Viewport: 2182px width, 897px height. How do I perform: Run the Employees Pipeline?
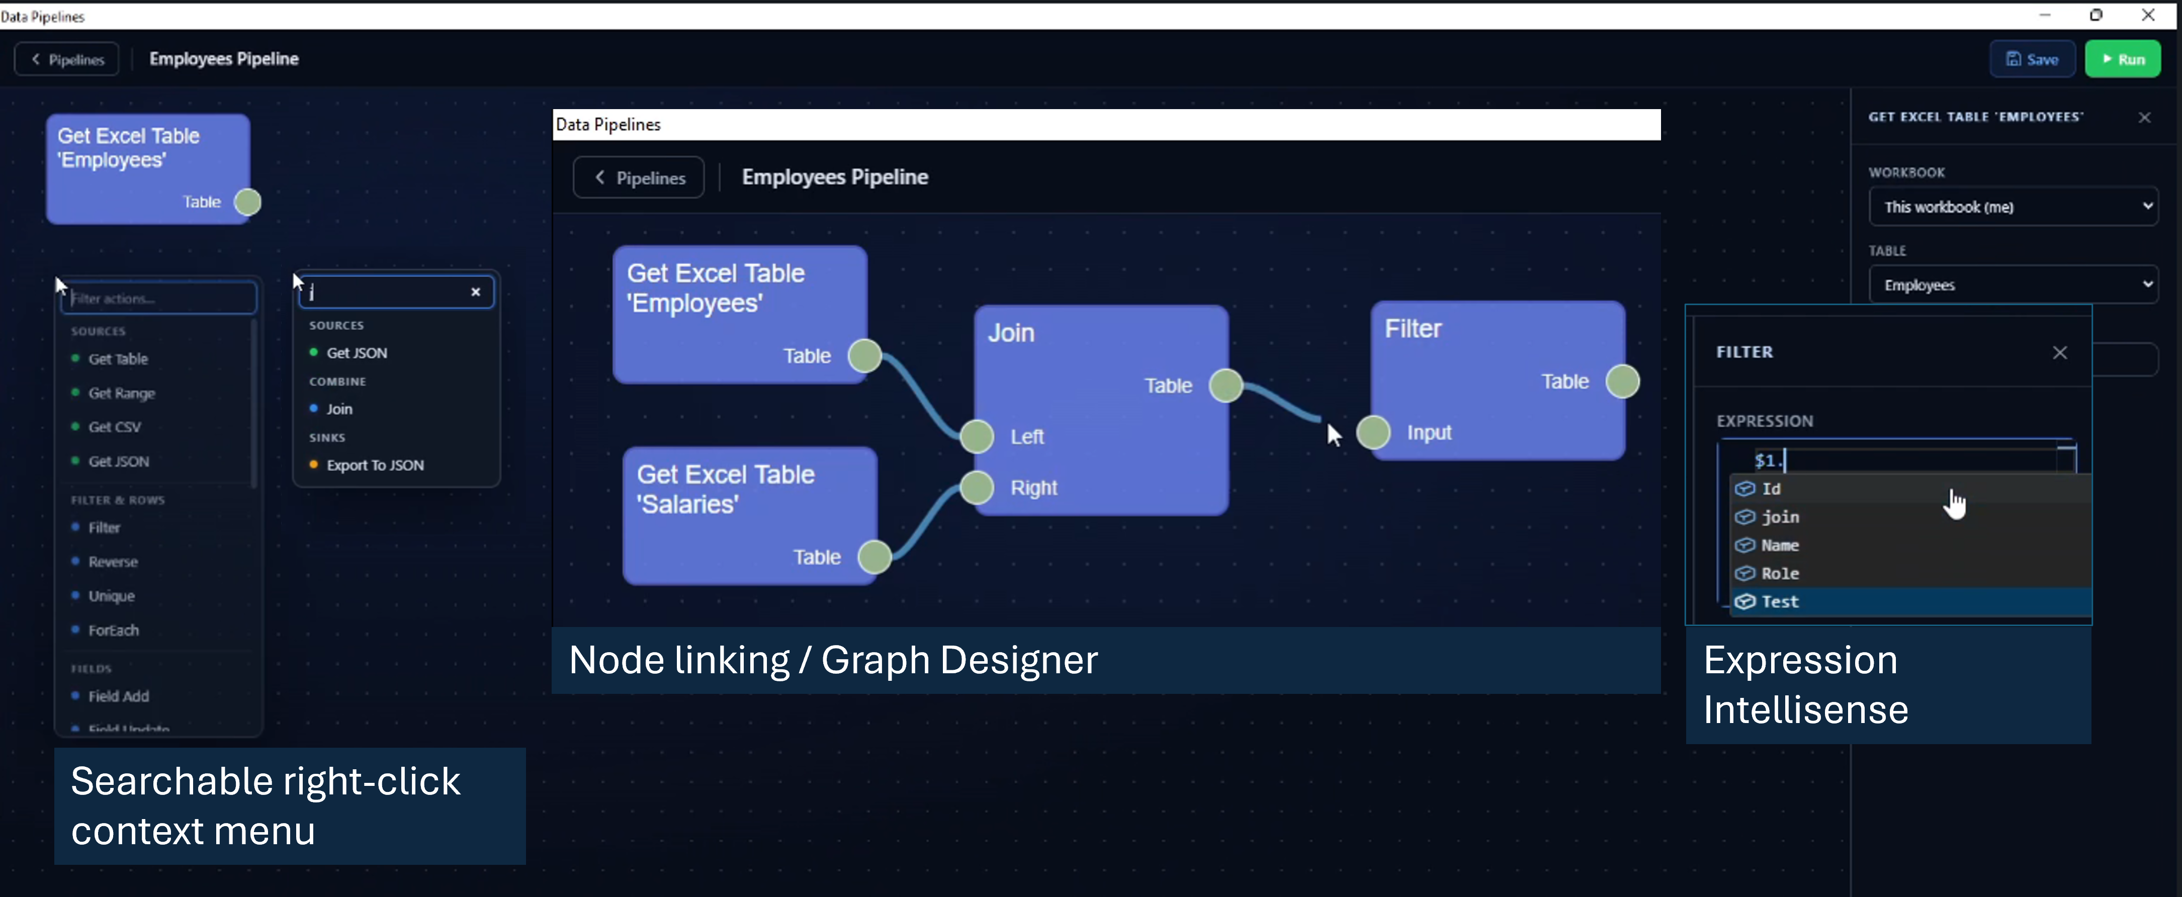pyautogui.click(x=2122, y=59)
